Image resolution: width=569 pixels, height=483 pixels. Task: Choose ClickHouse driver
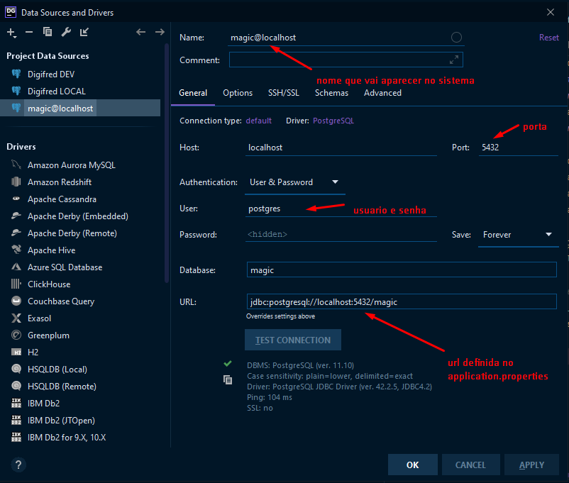point(80,284)
